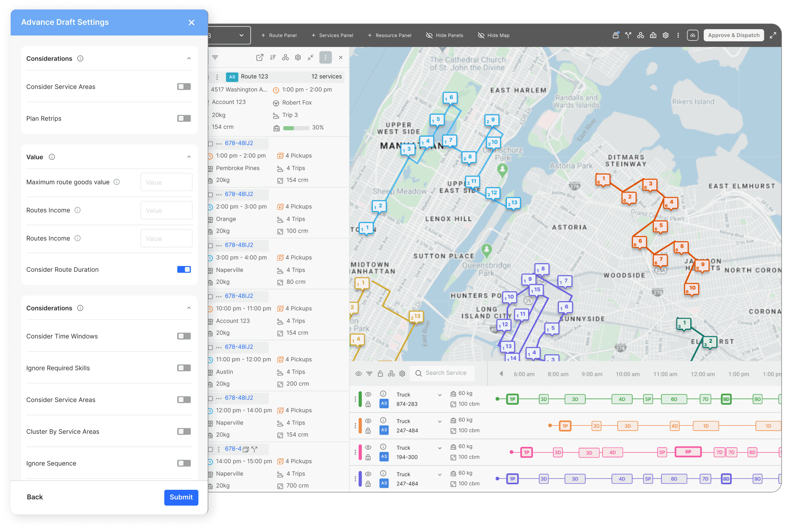Toggle timeline visibility eye icon in toolbar

coord(358,374)
